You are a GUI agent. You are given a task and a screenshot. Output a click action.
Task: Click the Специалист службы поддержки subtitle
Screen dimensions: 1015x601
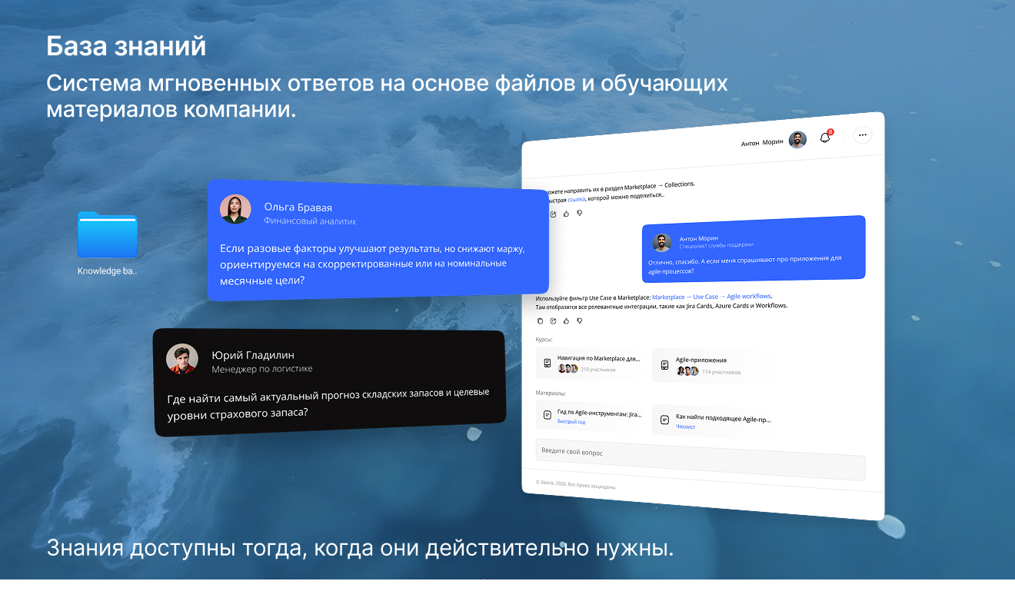717,245
